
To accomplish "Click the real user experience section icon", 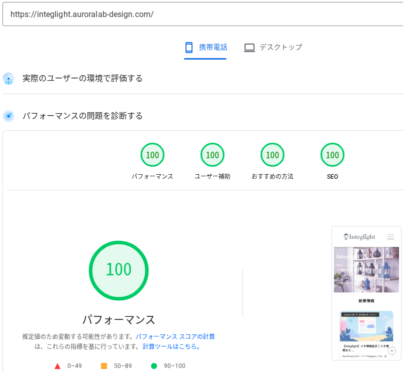I will coord(8,79).
